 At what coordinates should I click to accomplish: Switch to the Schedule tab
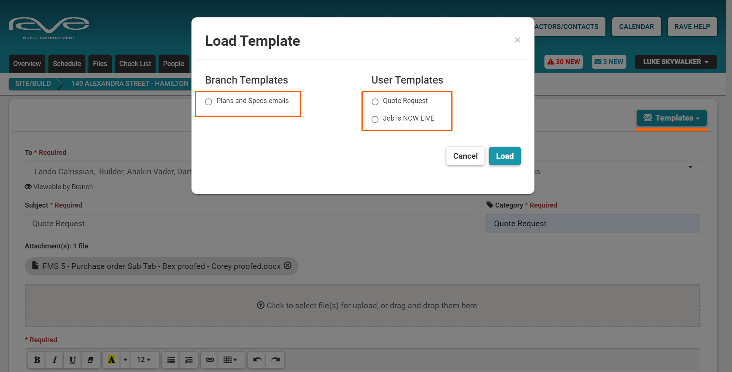coord(67,64)
